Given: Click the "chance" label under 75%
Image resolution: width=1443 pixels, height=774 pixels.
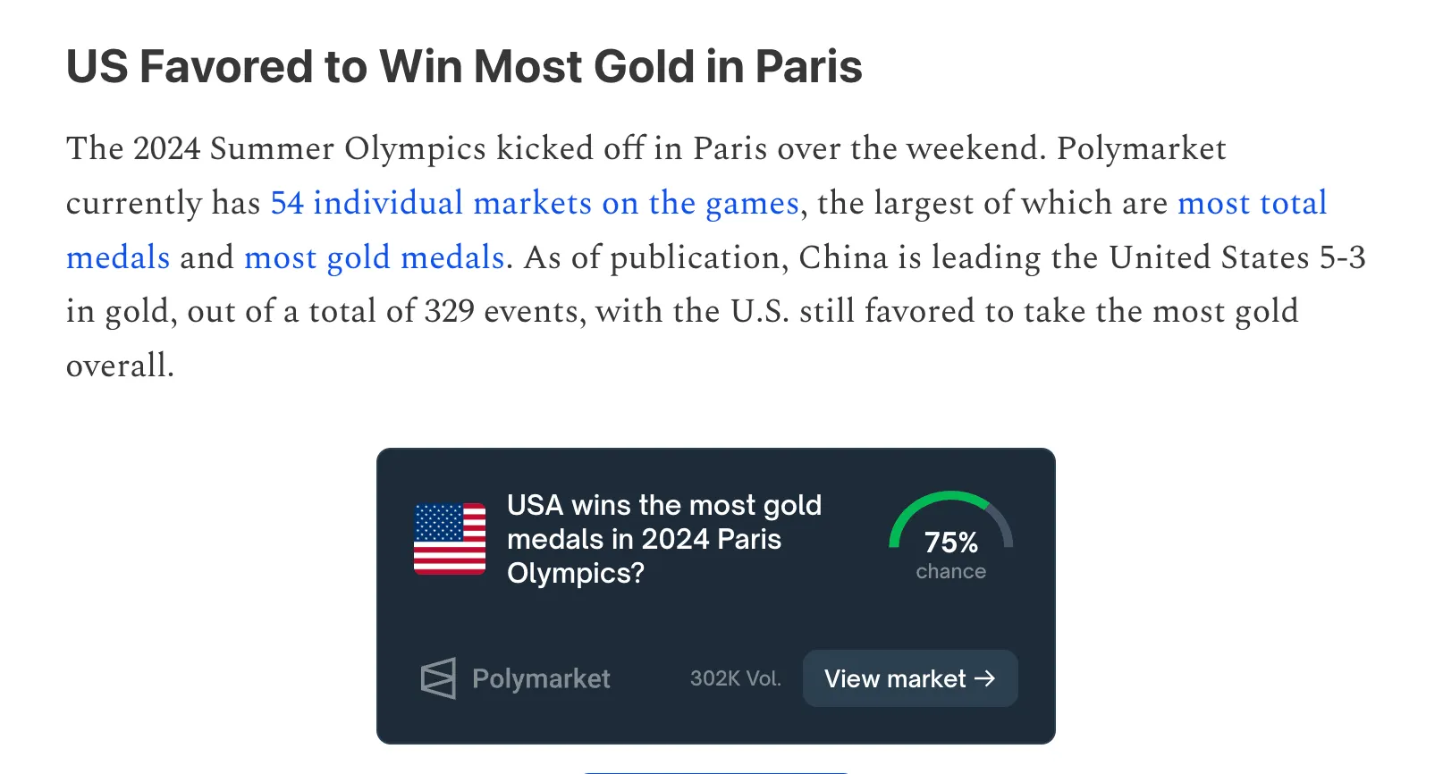Looking at the screenshot, I should coord(950,572).
